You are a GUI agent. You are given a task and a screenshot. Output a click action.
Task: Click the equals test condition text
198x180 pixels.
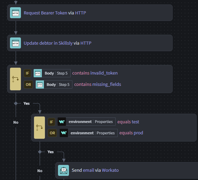128,122
